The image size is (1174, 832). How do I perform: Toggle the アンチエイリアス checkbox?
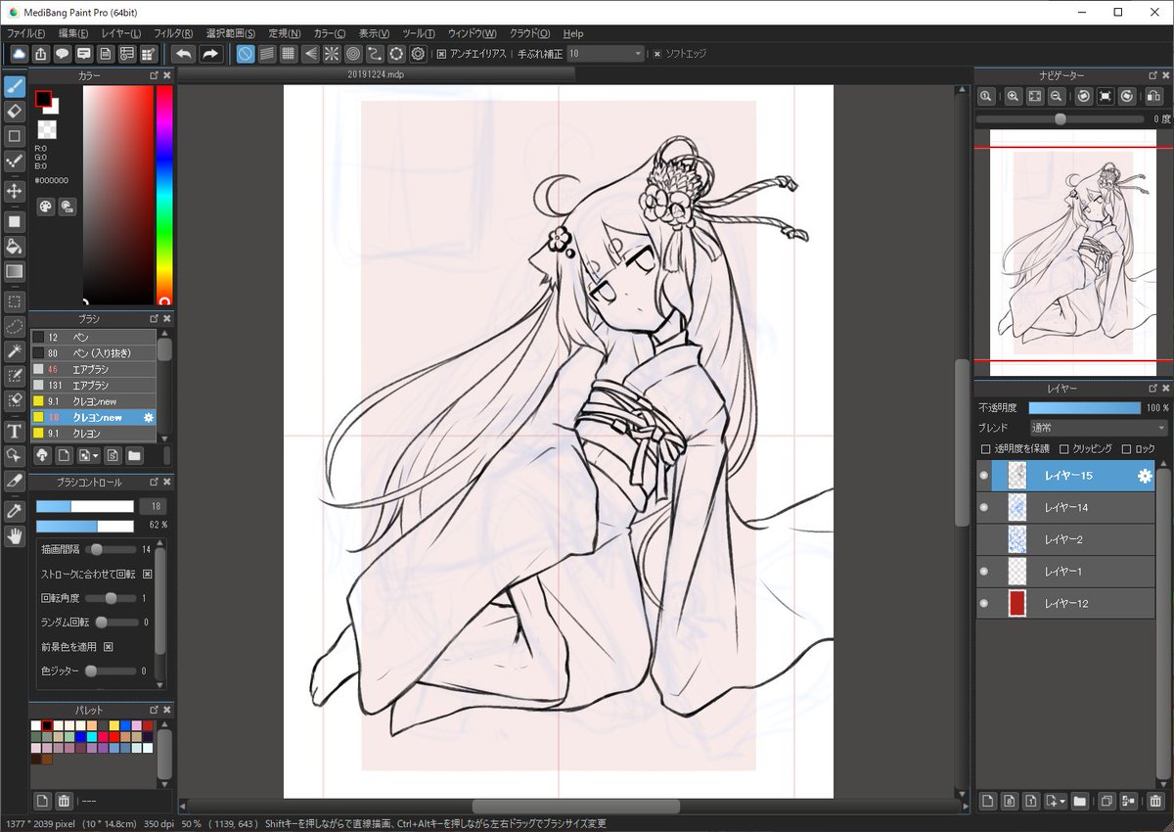coord(441,54)
